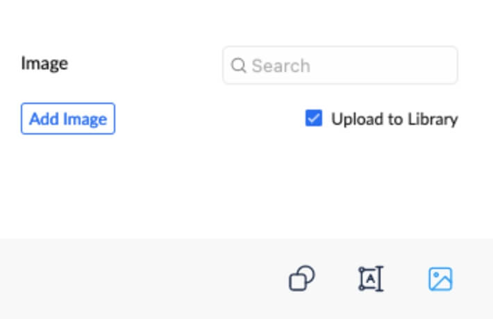Click the overlapping shapes icon
This screenshot has width=493, height=319.
tap(301, 279)
